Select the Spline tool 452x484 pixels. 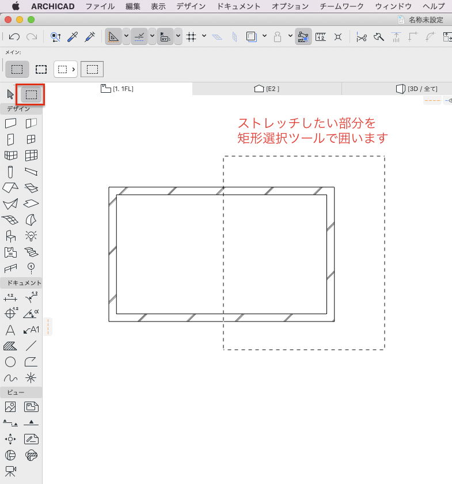pos(10,378)
